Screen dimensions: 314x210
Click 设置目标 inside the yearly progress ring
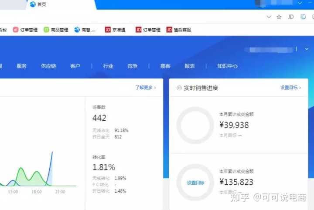tap(195, 183)
